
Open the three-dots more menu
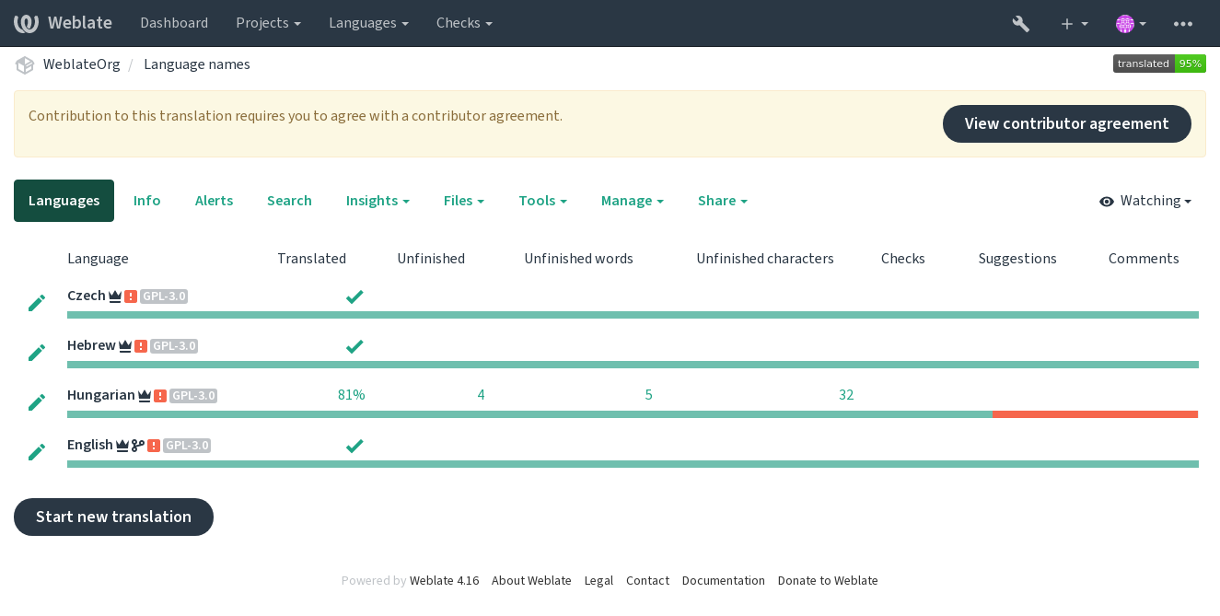1183,23
